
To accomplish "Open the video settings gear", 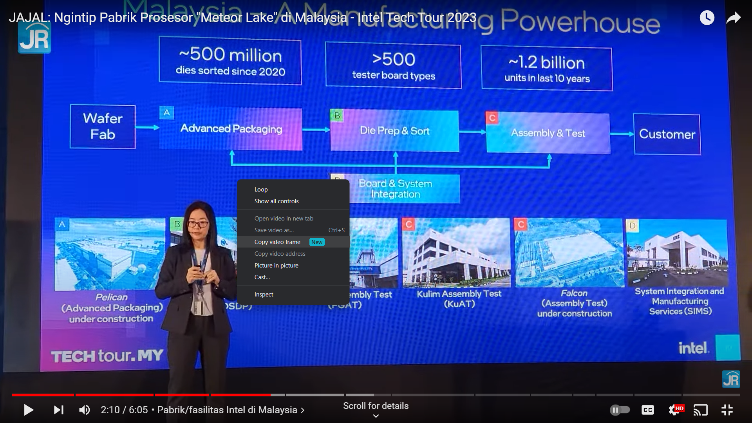I will (674, 410).
